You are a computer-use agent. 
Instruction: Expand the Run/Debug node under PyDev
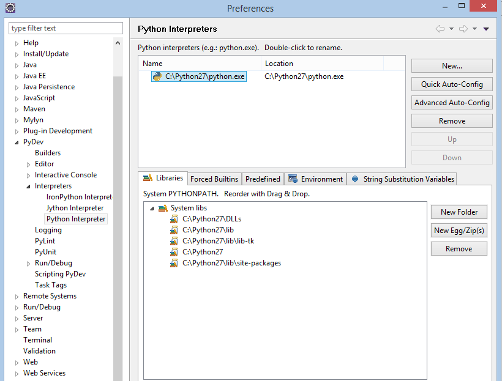tap(28, 263)
